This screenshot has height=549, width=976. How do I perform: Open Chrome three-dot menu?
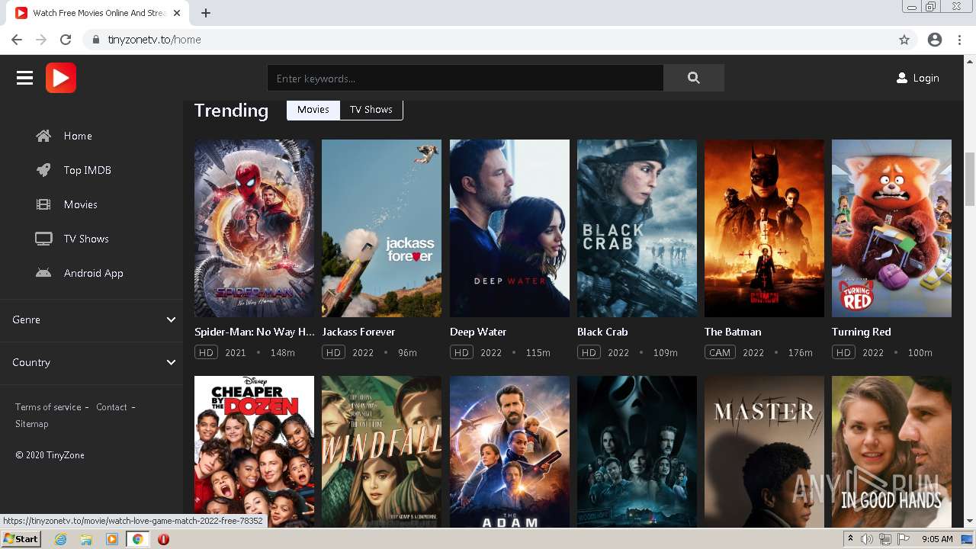[x=959, y=40]
